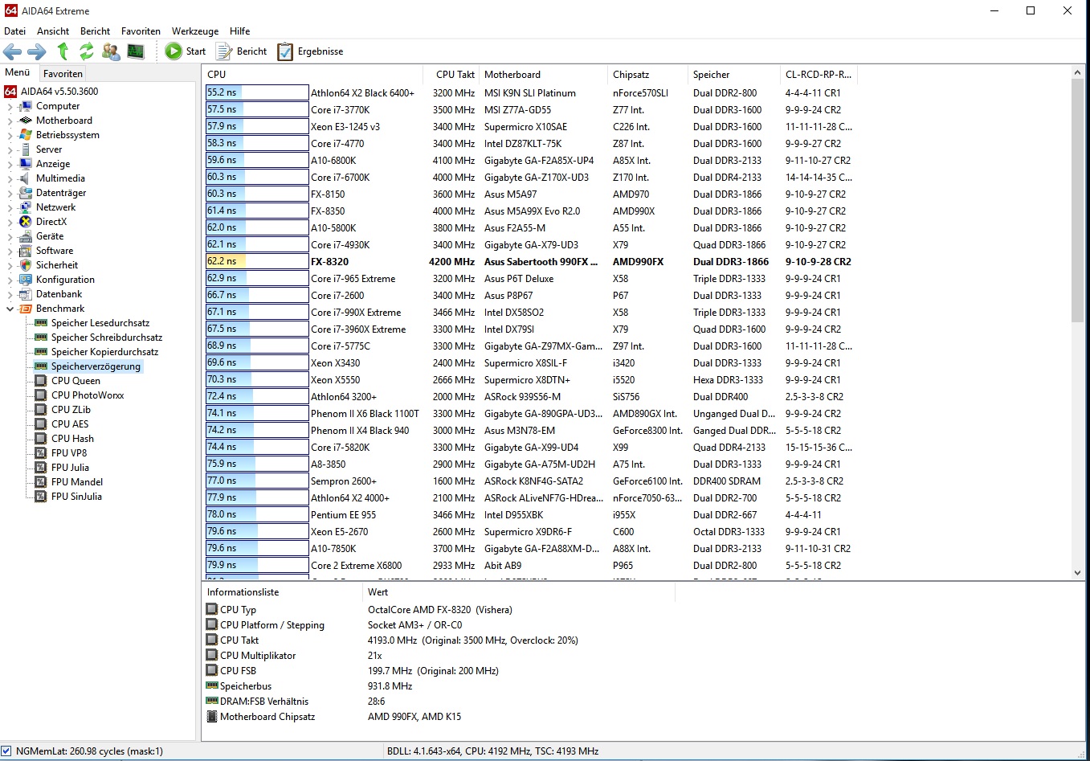Screen dimensions: 1090x761
Task: Click the system monitor graph toolbar icon
Action: (136, 51)
